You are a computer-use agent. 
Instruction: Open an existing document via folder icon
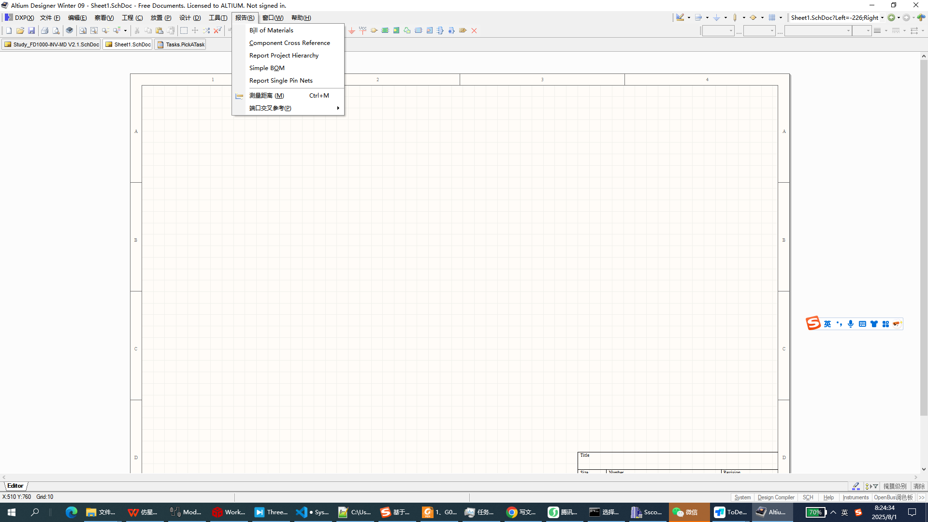point(20,30)
